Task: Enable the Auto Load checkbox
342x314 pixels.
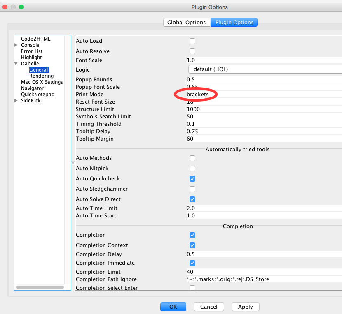Action: click(192, 41)
